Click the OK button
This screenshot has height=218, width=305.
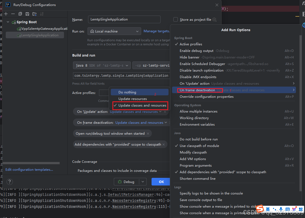161,182
